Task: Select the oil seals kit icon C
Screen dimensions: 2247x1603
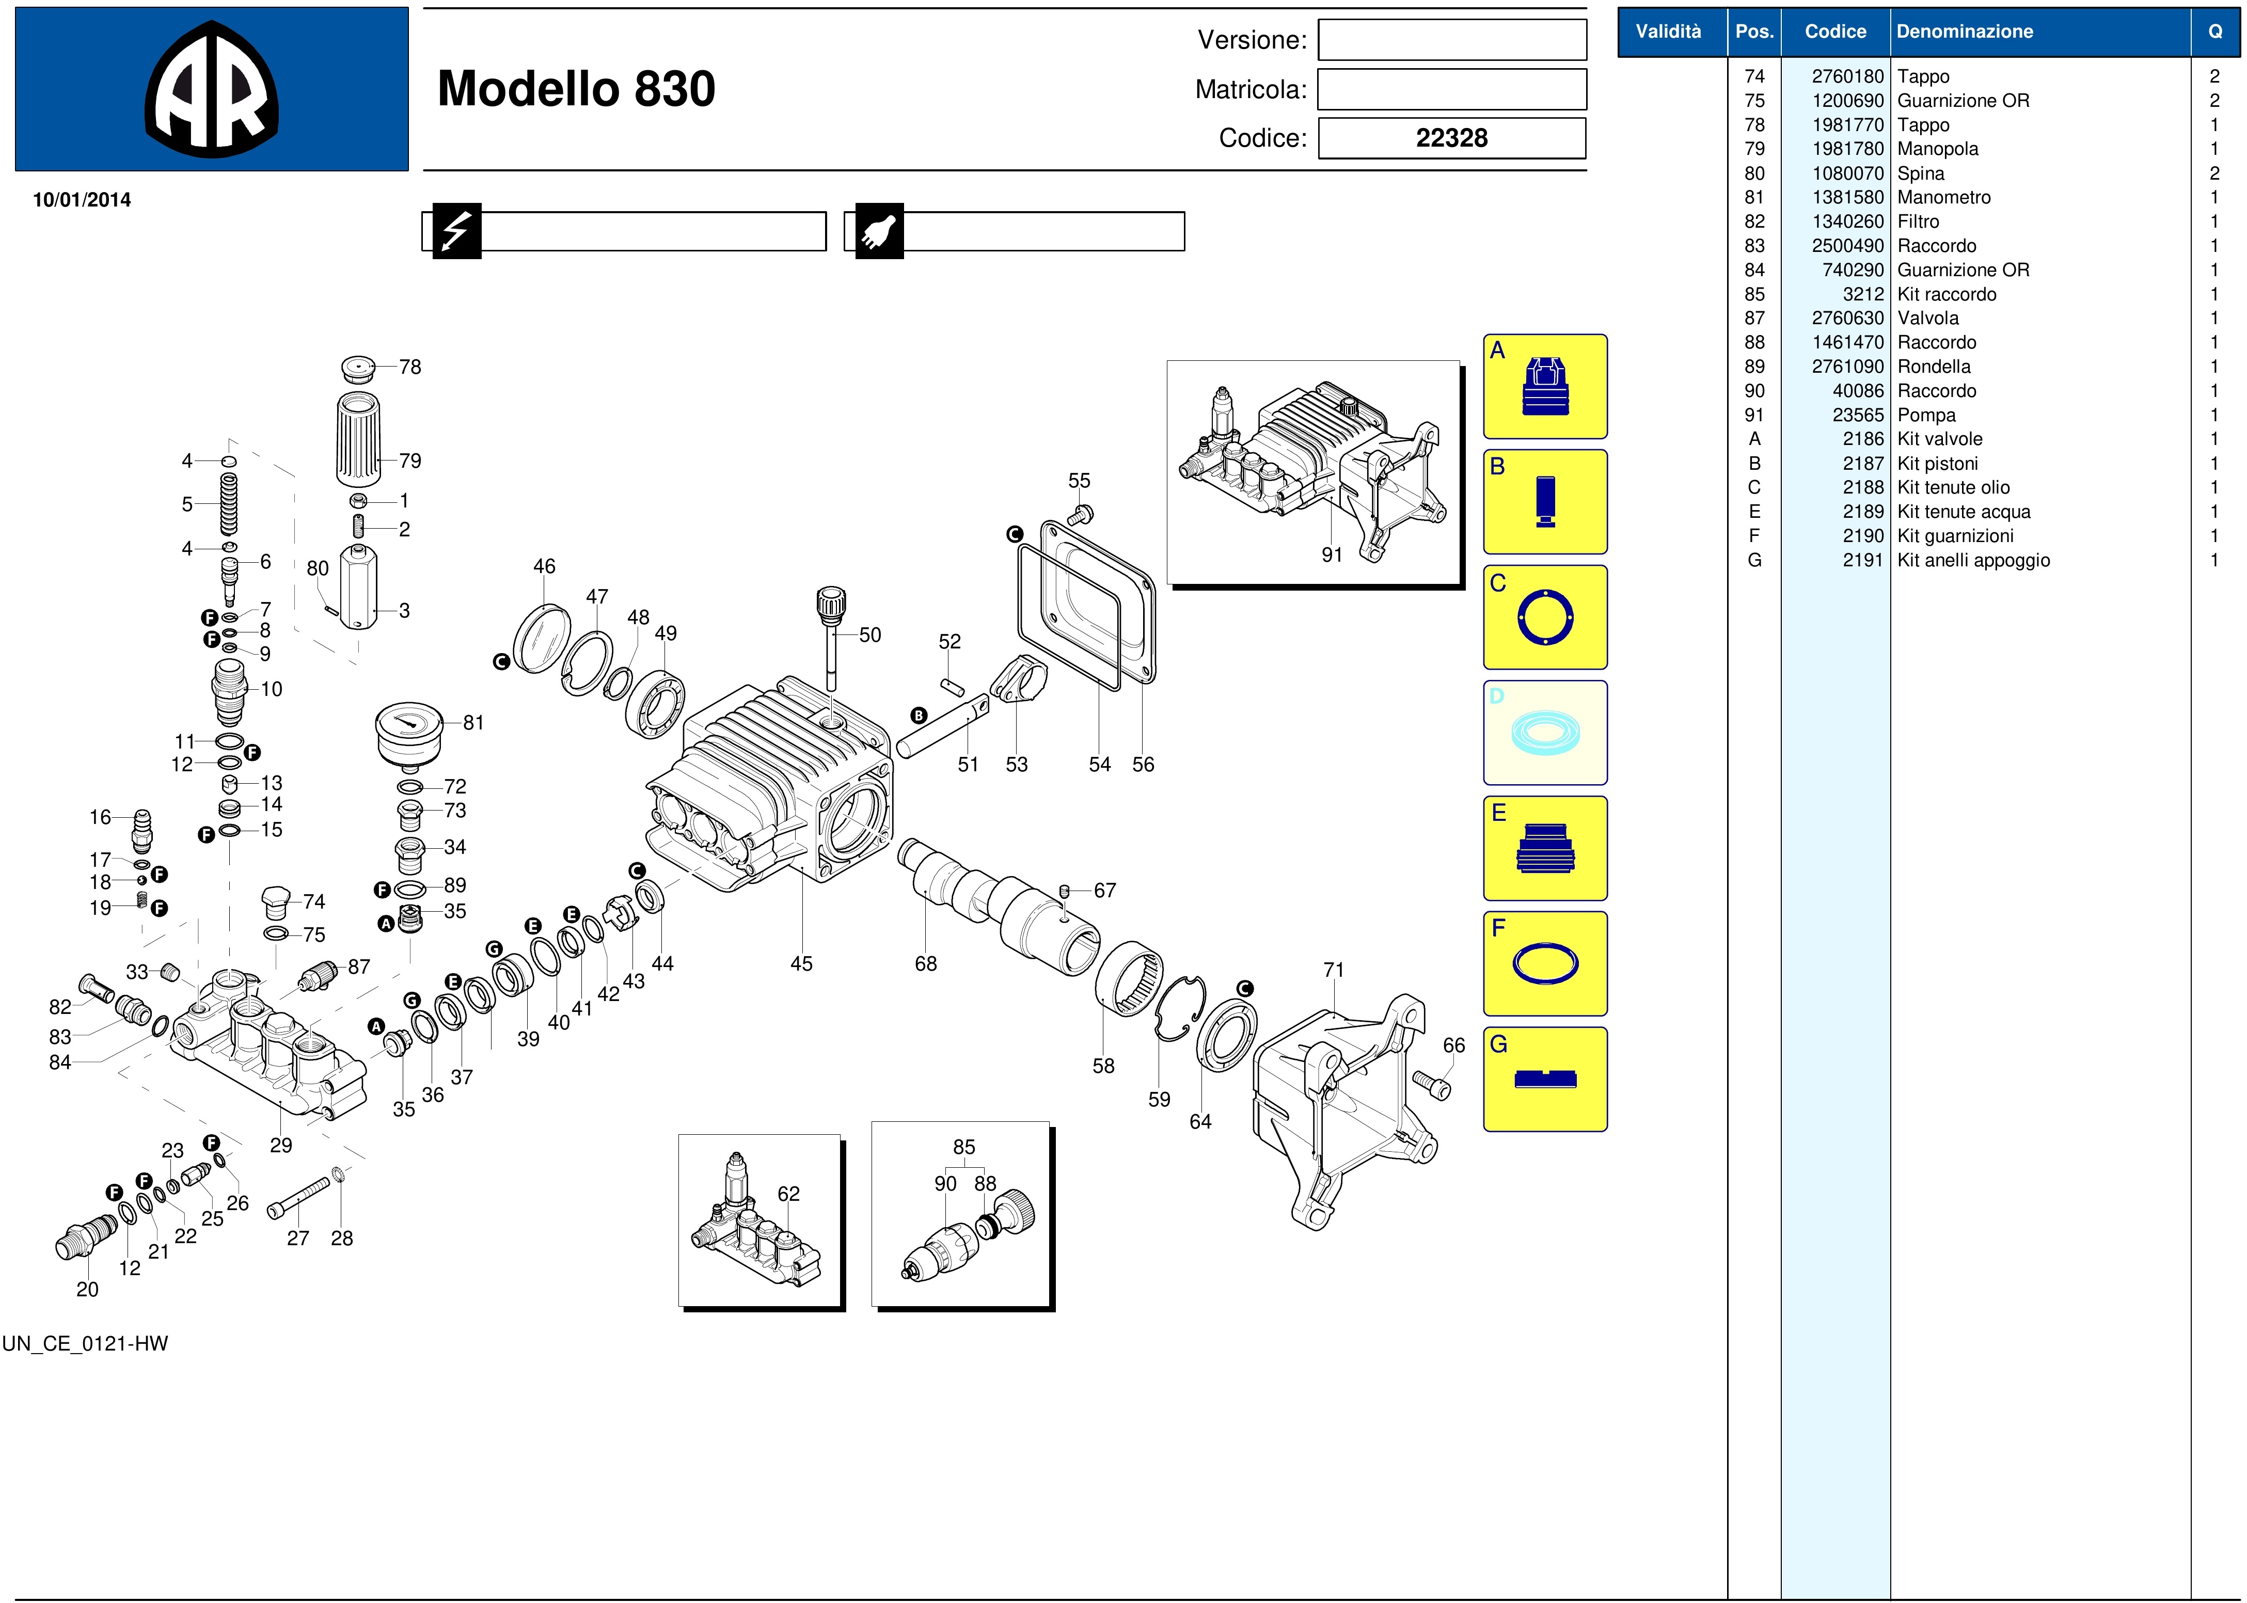Action: point(1544,617)
